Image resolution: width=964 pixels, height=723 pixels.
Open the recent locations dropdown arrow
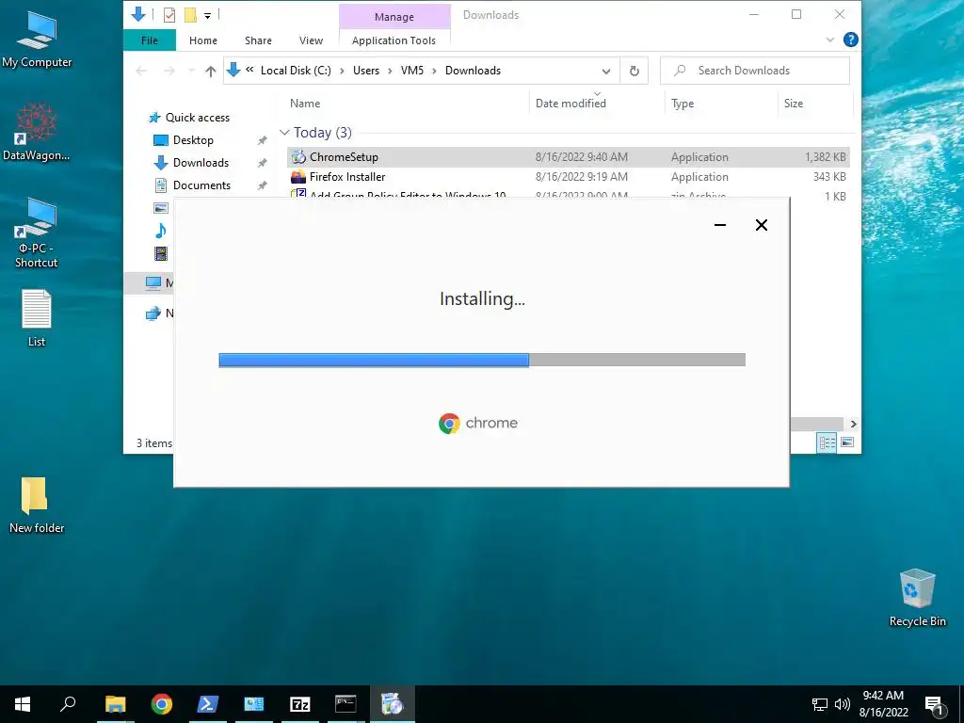[x=191, y=72]
